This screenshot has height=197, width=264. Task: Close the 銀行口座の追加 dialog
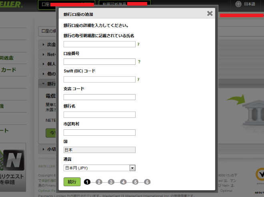click(x=210, y=13)
